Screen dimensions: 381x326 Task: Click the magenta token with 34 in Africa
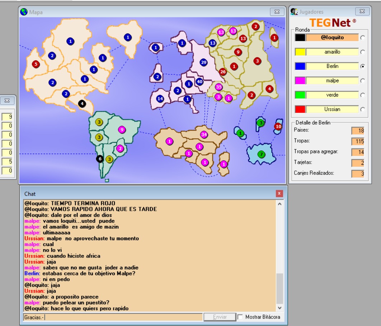tap(204, 135)
